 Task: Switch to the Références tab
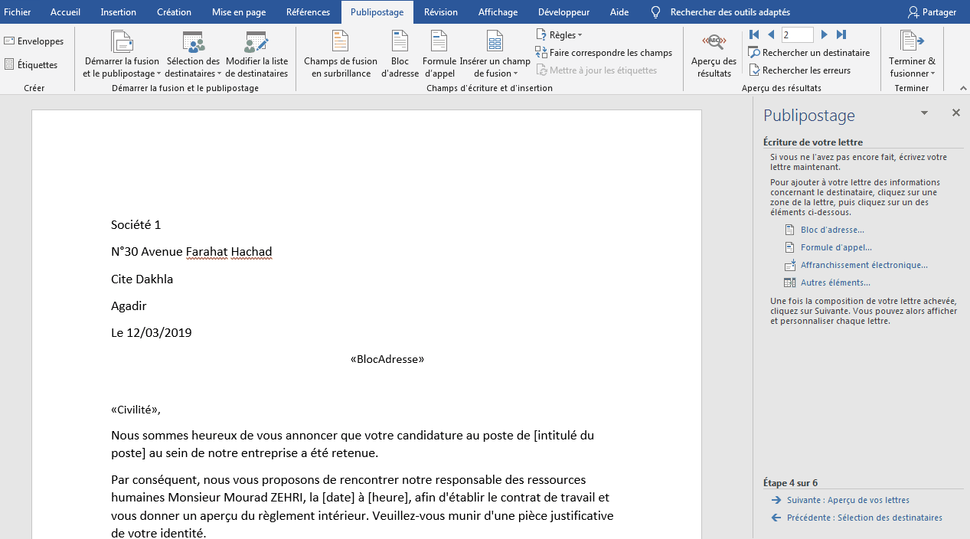point(308,12)
